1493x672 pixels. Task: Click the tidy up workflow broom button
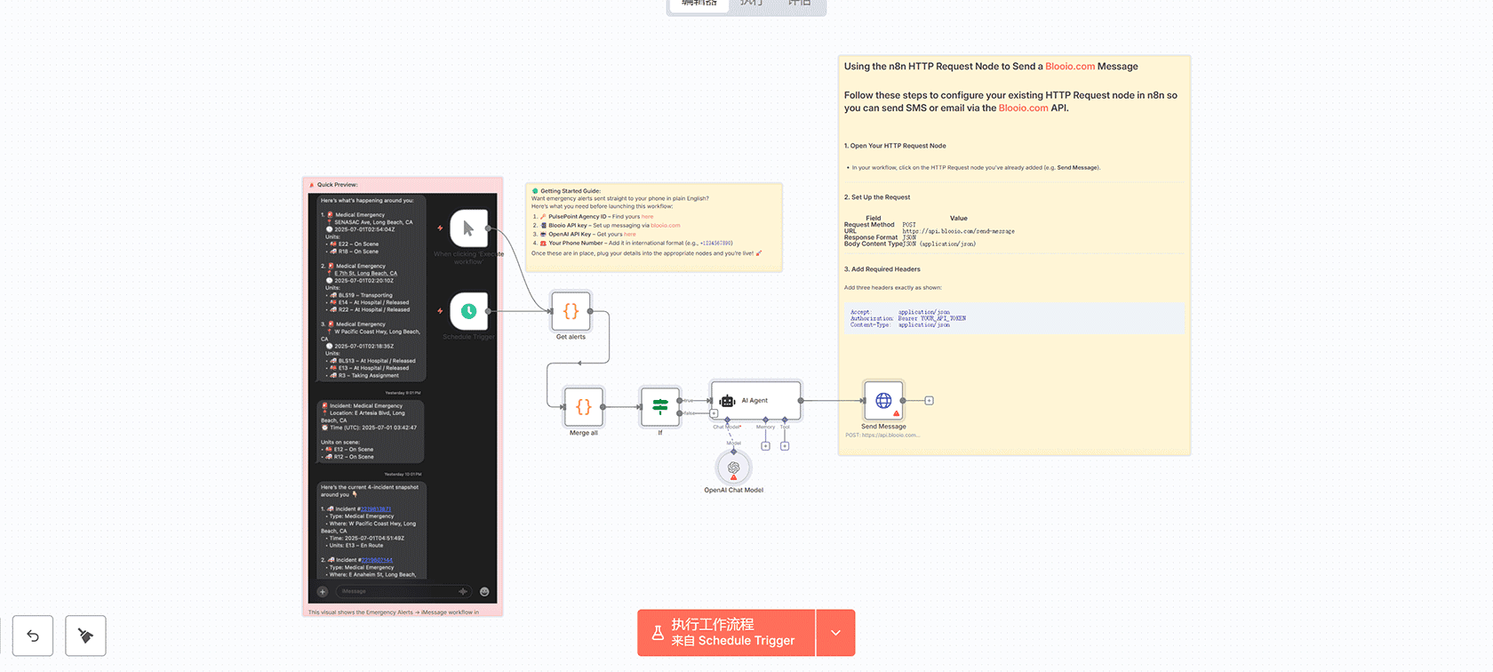pos(85,636)
